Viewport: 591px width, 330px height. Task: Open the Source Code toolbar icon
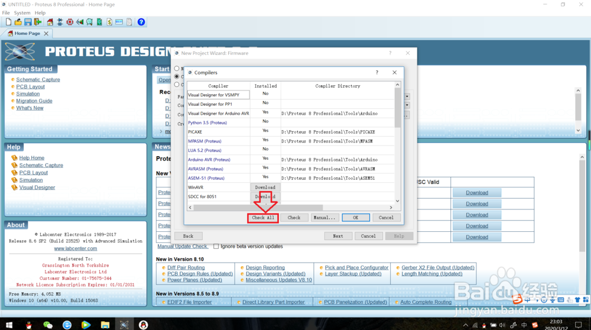(x=119, y=22)
